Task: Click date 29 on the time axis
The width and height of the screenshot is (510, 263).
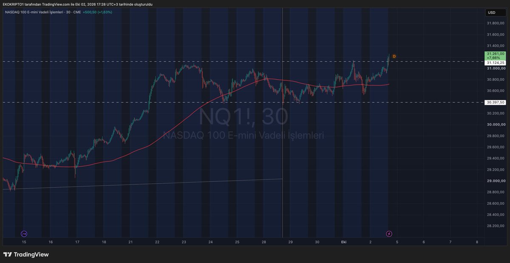Action: point(290,242)
